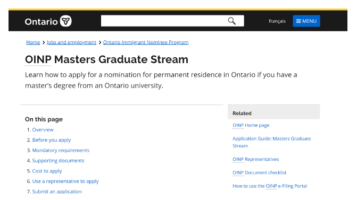Jump to Submit an application section
The width and height of the screenshot is (357, 200).
[57, 192]
